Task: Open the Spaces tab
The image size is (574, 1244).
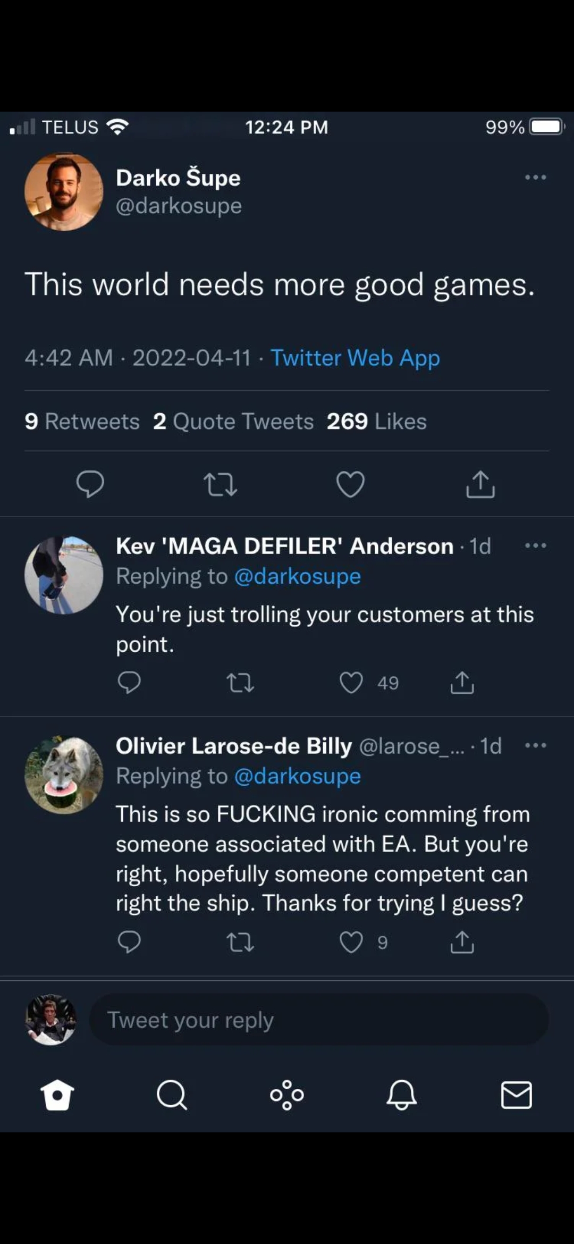Action: click(287, 1095)
